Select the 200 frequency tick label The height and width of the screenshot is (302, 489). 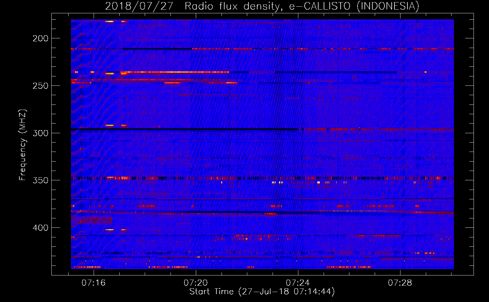[40, 38]
